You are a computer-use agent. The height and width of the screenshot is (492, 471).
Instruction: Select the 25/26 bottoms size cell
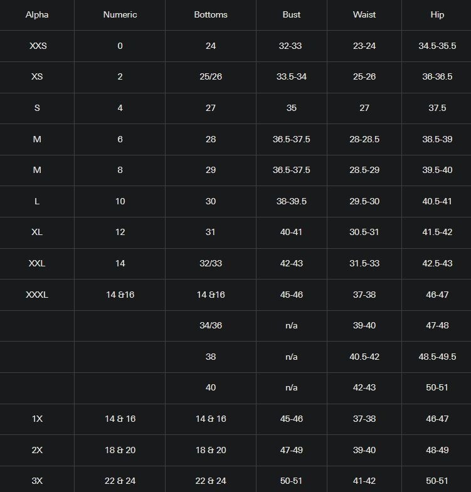pos(211,76)
